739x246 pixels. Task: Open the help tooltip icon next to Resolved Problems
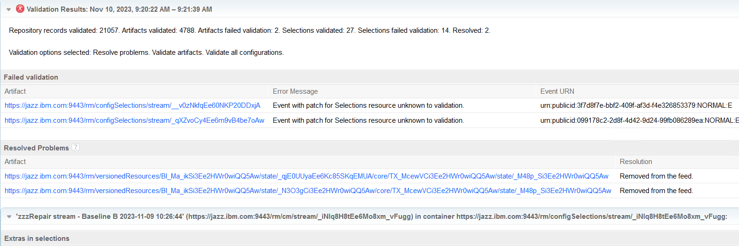(x=75, y=147)
